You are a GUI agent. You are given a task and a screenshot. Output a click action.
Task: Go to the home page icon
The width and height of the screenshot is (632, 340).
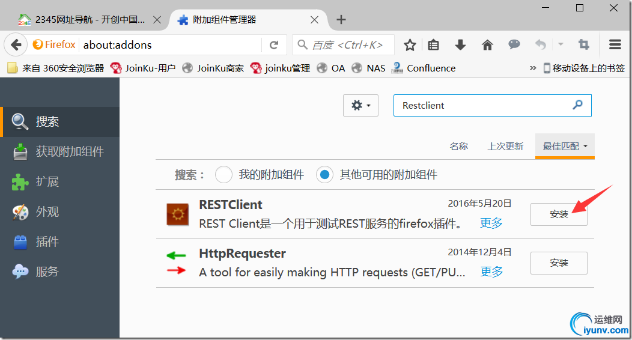(x=487, y=44)
